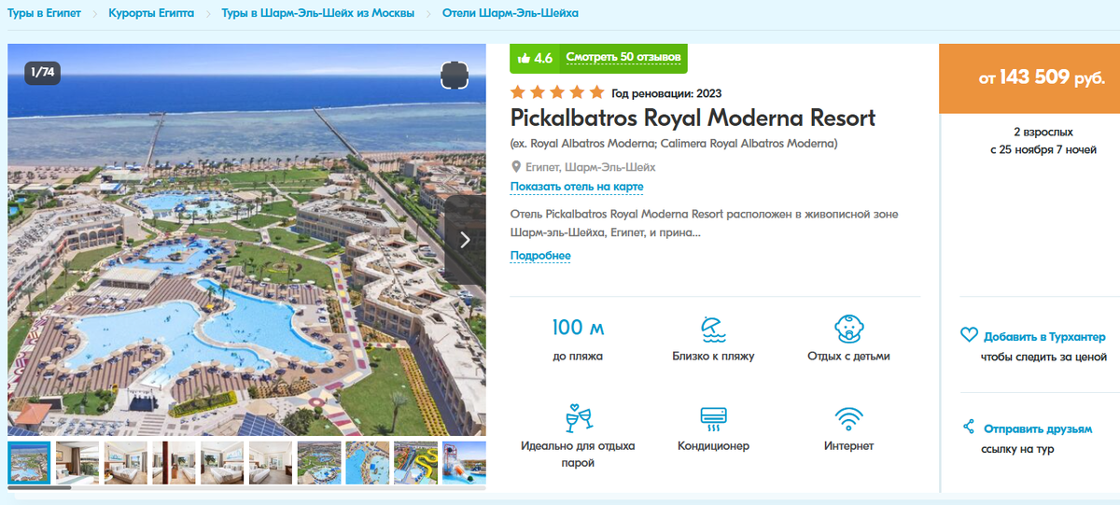The width and height of the screenshot is (1120, 505).
Task: Open 'Смотреть 50 отзывов' reviews link
Action: point(623,58)
